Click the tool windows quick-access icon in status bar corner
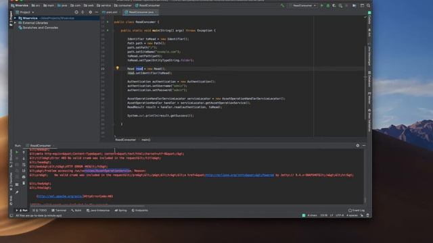433x243 pixels. click(x=12, y=215)
